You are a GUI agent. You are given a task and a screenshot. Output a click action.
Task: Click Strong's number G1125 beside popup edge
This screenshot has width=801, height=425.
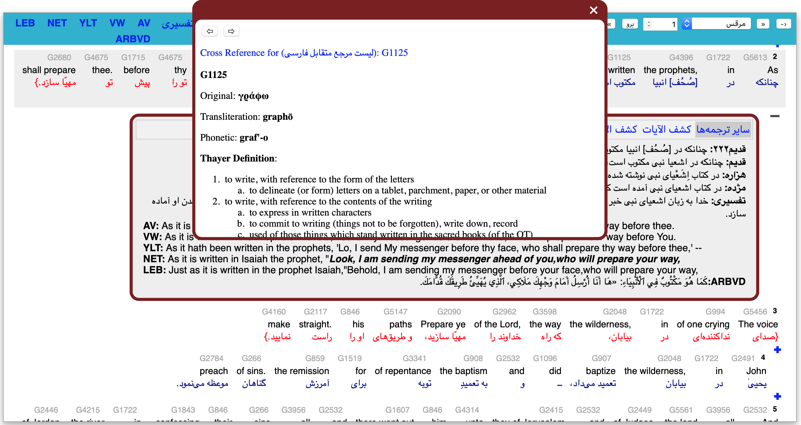[619, 57]
